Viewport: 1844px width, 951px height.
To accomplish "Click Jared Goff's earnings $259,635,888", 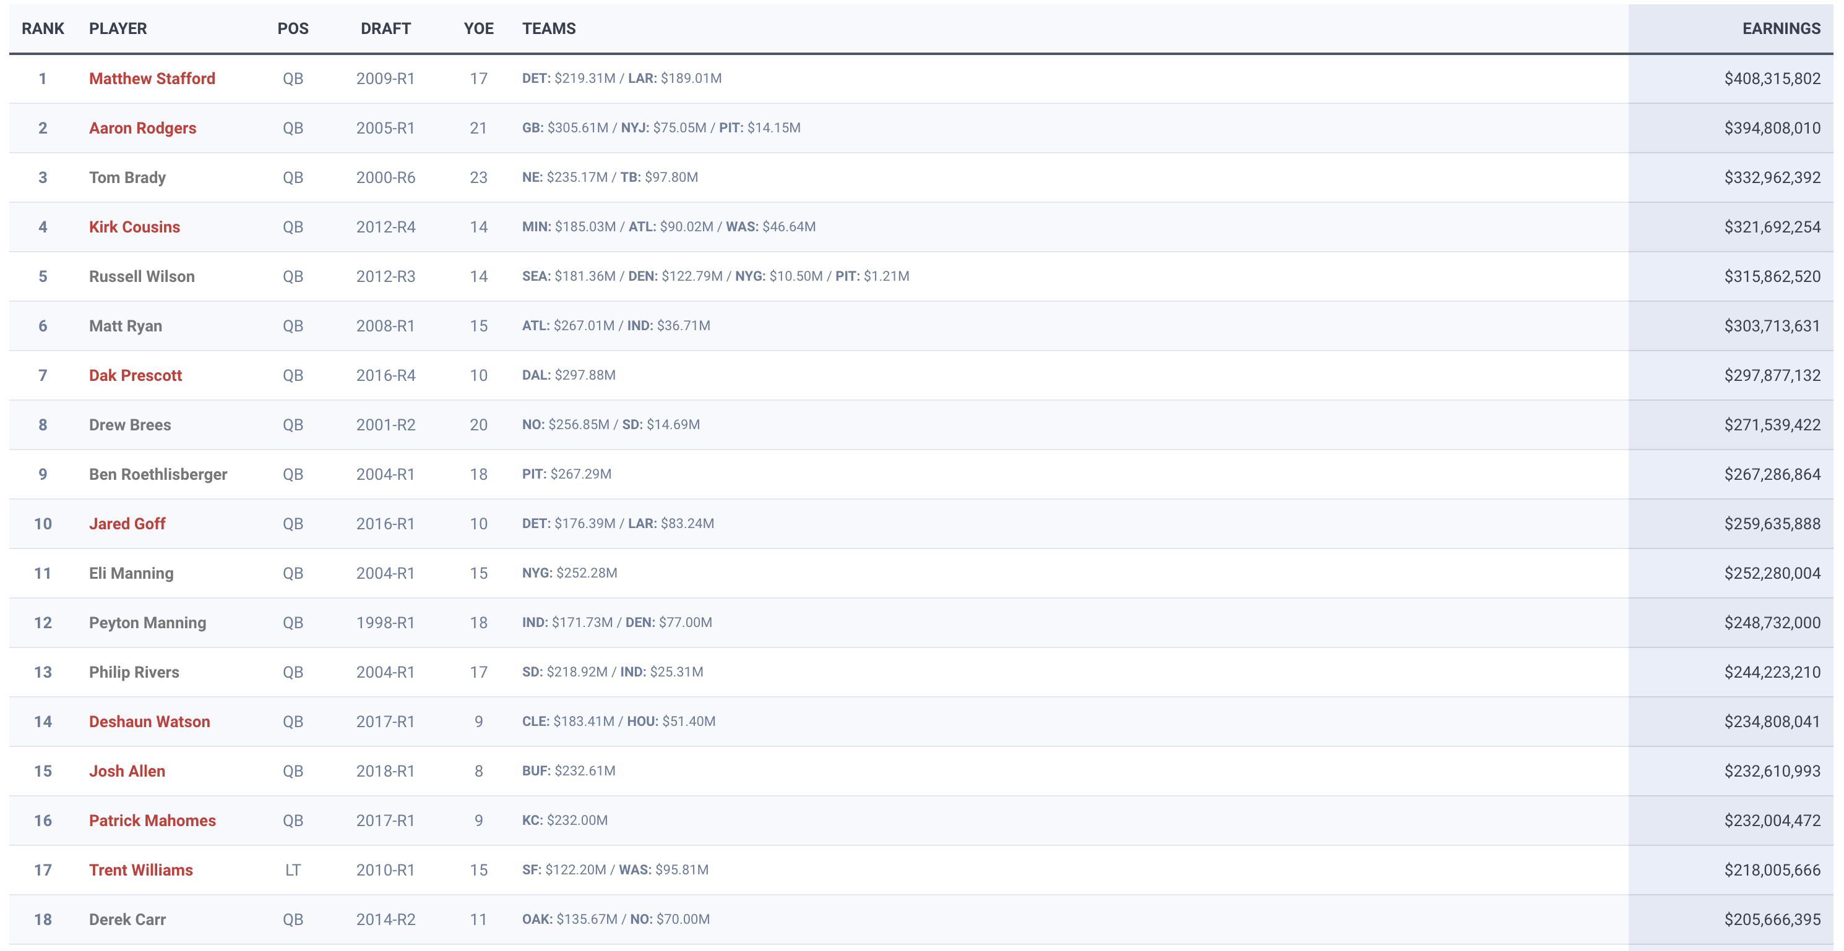I will (x=1772, y=524).
